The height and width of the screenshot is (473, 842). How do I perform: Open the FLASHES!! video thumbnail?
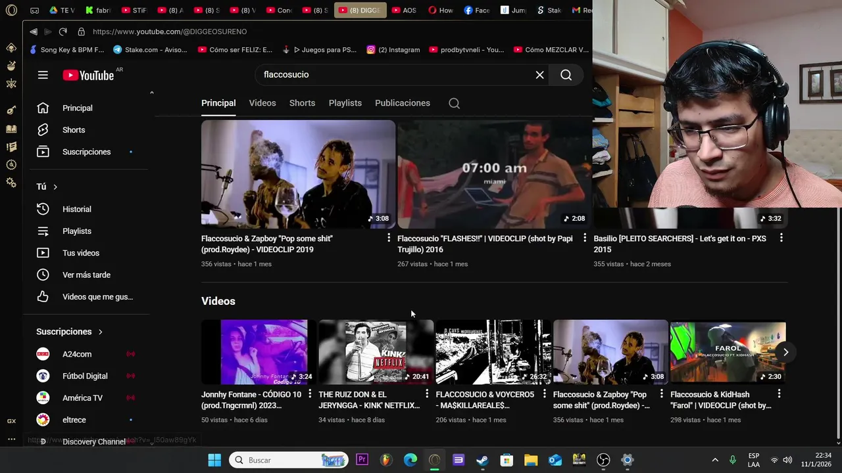click(x=494, y=174)
